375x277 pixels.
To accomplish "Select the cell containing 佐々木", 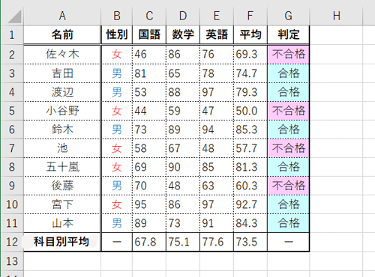I will coord(62,55).
